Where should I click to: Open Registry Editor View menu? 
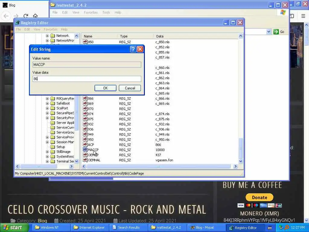pos(37,29)
